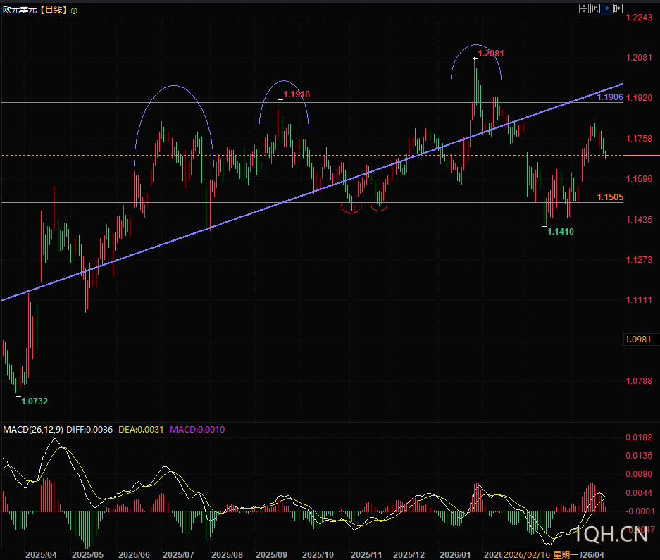The height and width of the screenshot is (560, 660).
Task: Click the 1.0981 price tag on axis
Action: click(637, 340)
